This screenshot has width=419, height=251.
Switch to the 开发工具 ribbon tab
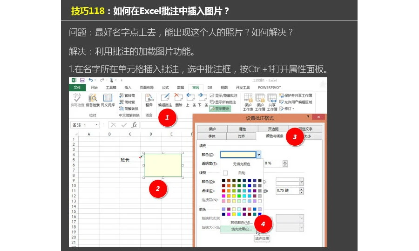(x=243, y=88)
